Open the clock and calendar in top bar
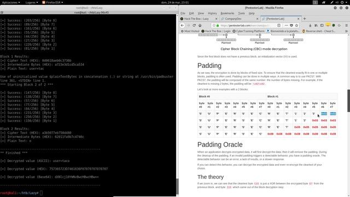The image size is (350, 197). coord(175,2)
